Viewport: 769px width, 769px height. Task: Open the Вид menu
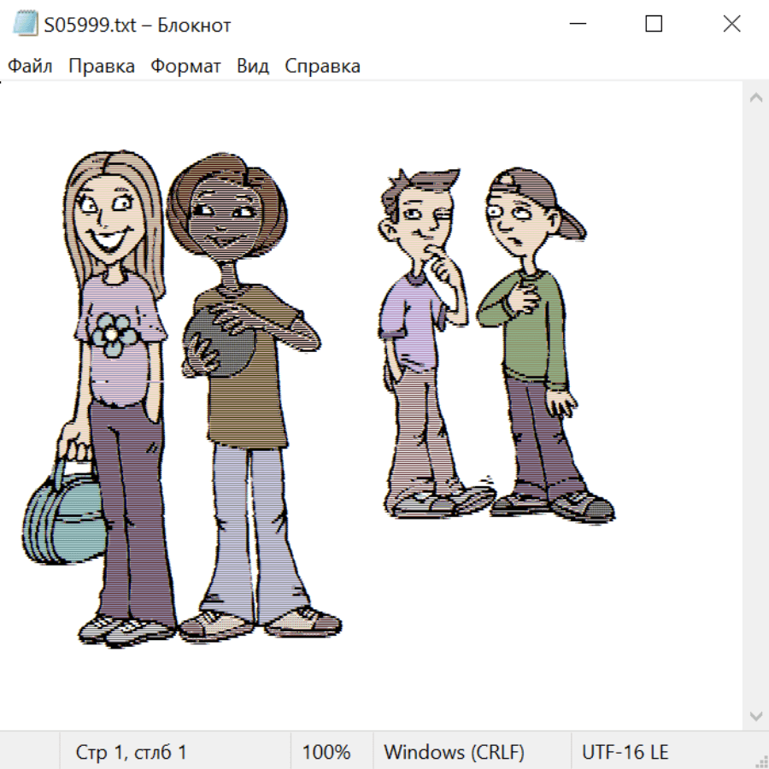(x=253, y=67)
